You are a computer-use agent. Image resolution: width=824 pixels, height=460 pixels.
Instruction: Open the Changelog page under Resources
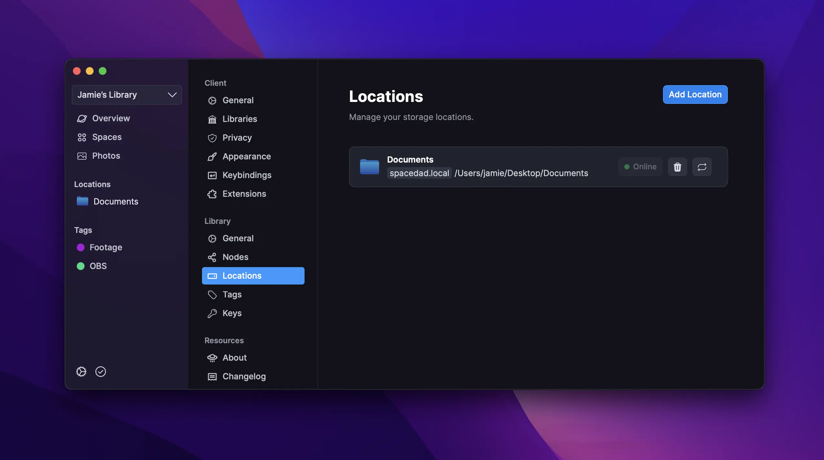pos(244,376)
